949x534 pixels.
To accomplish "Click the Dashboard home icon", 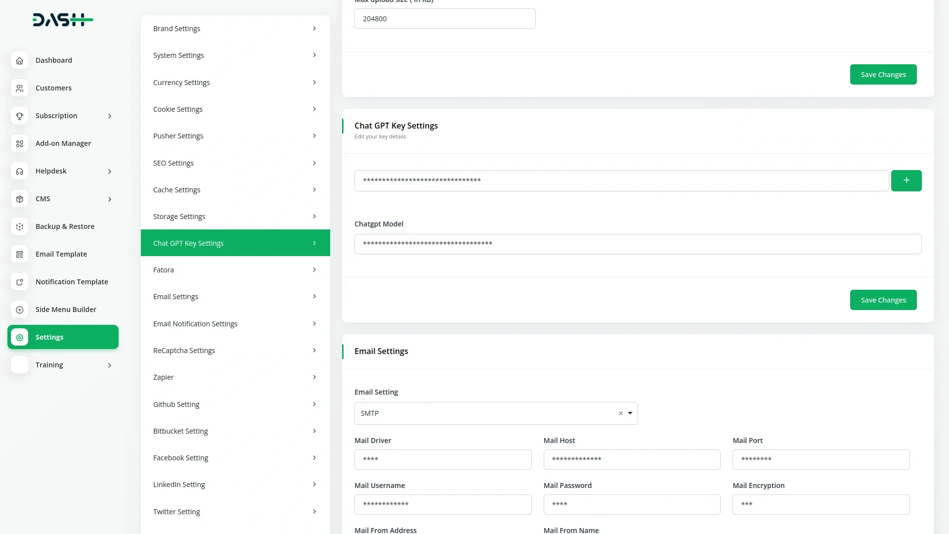I will (19, 60).
